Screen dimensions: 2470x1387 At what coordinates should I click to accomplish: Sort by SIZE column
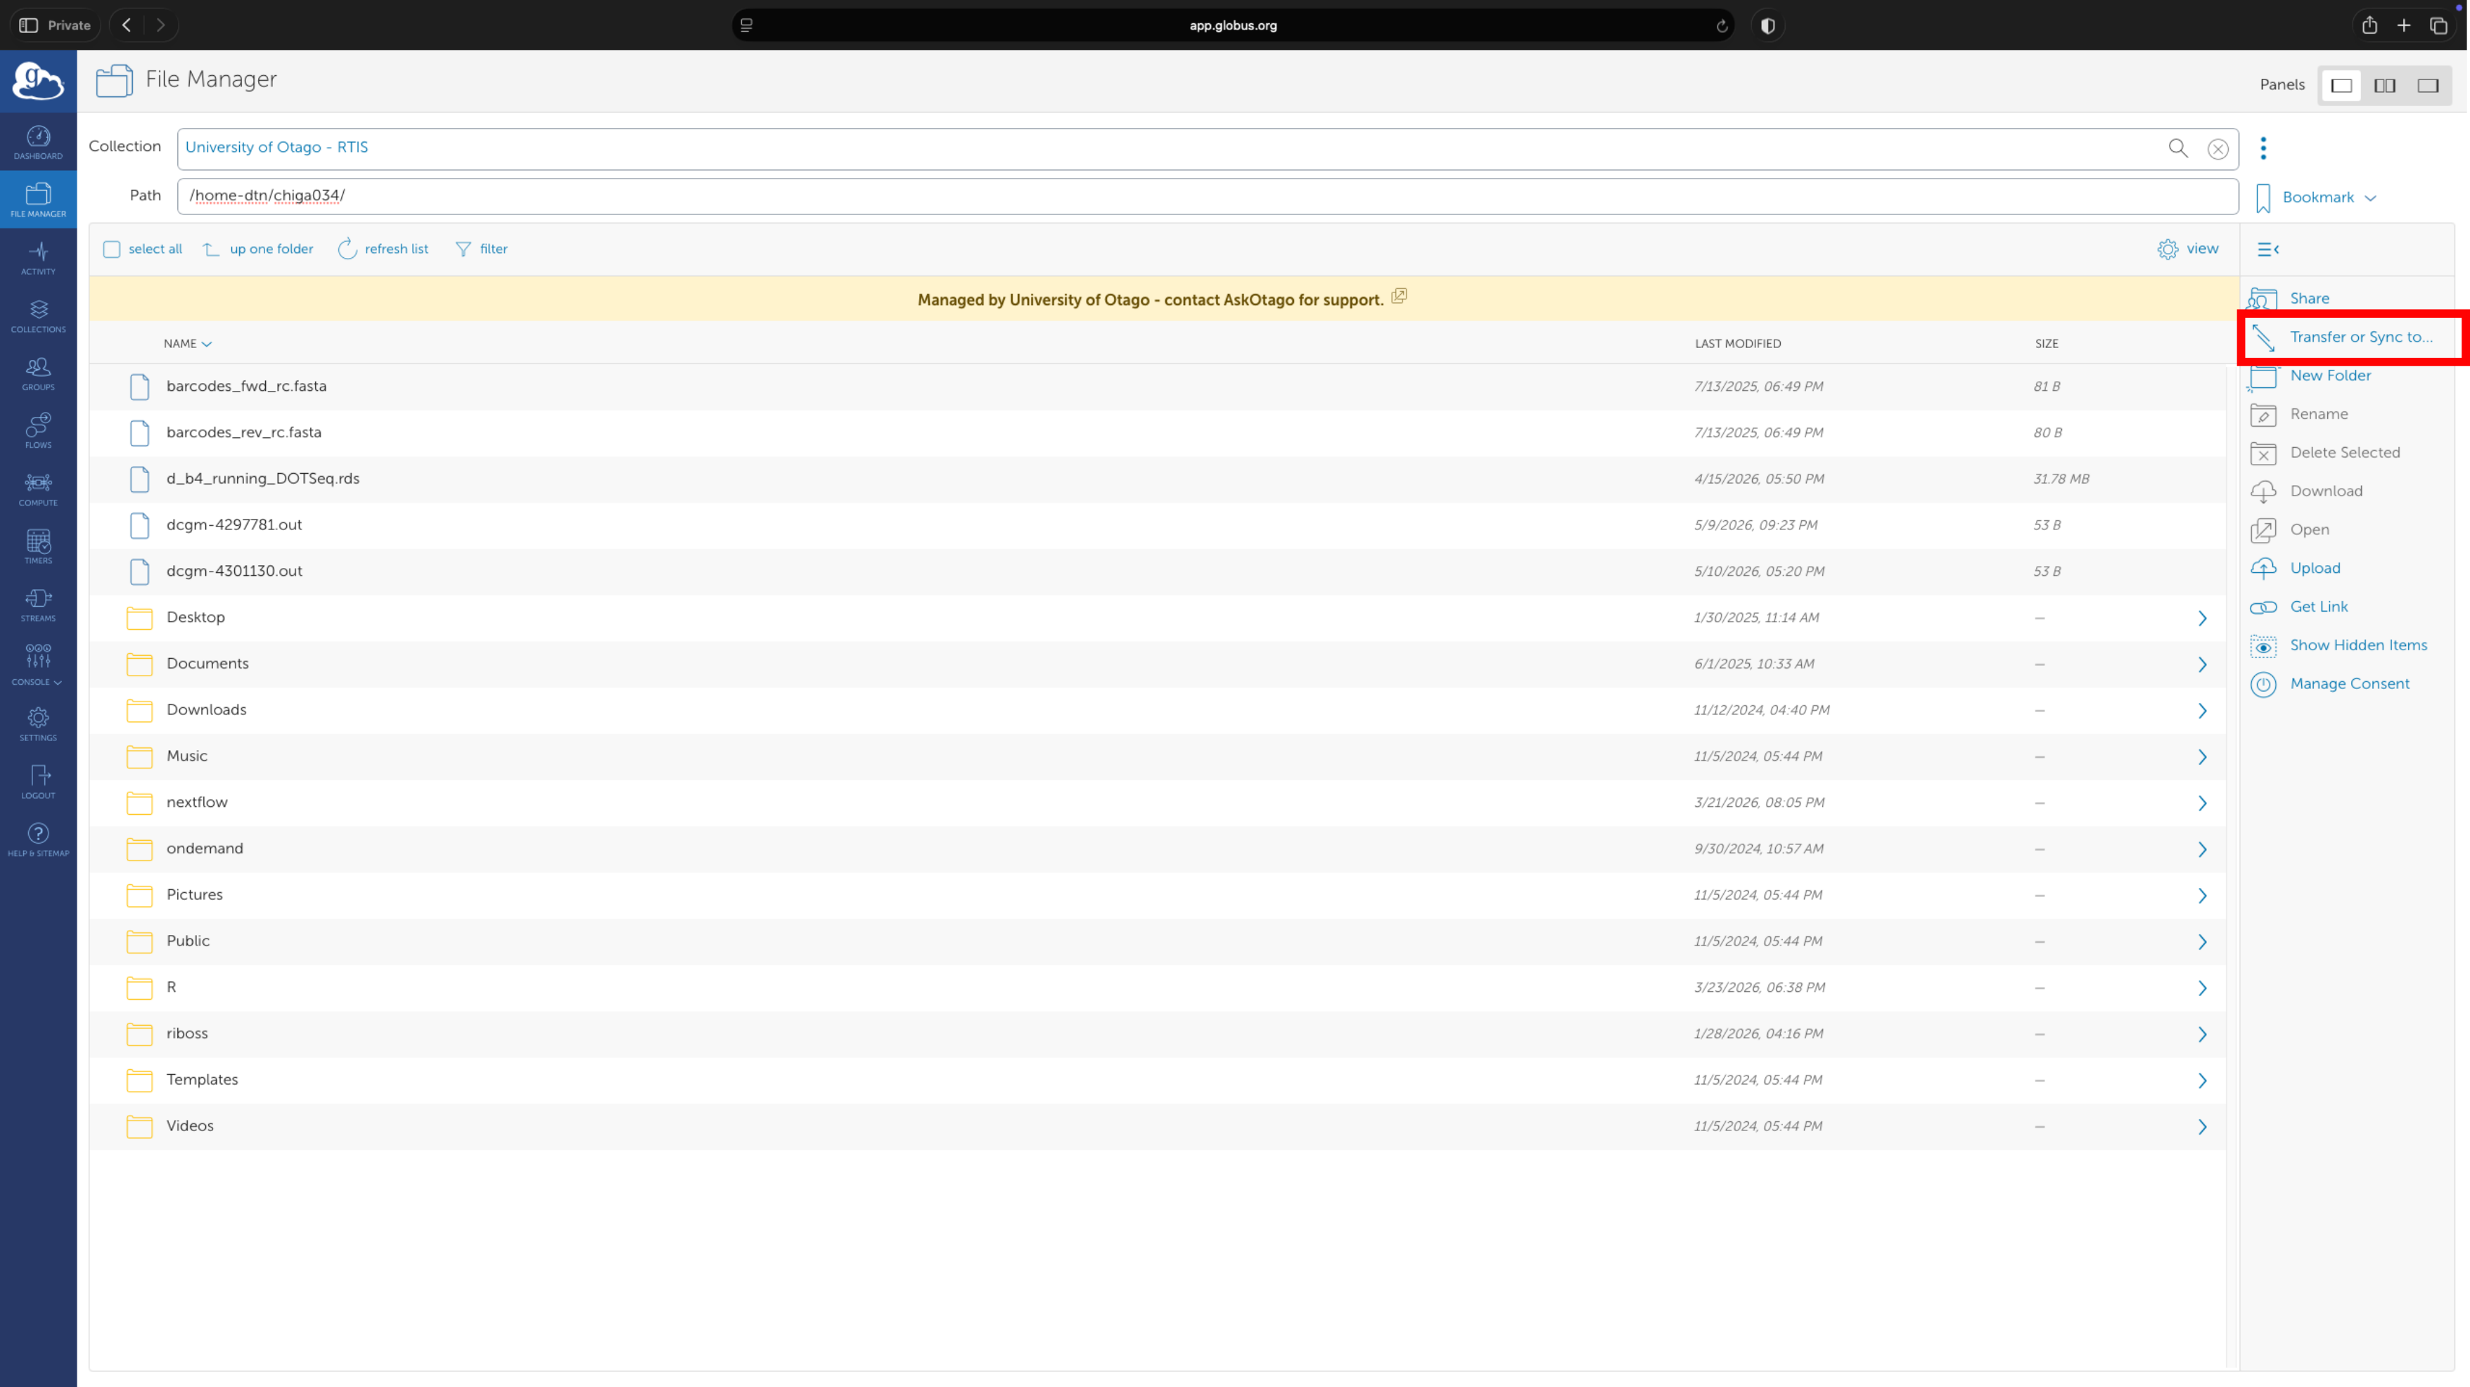[x=2046, y=343]
